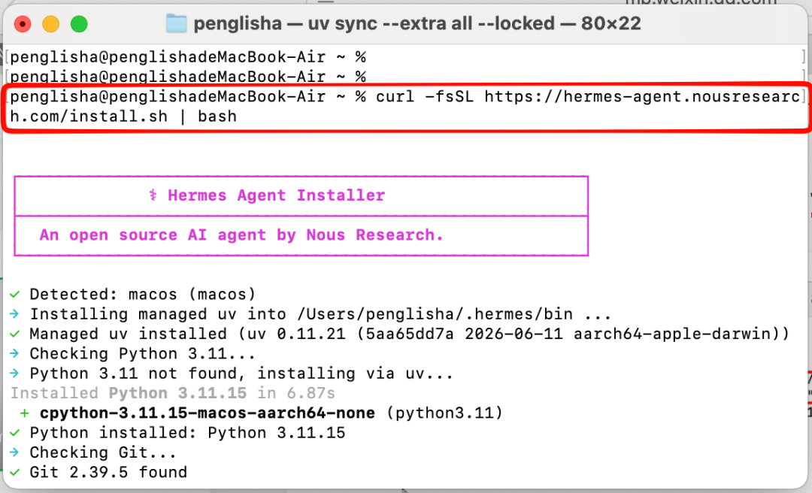Click the arrow beside 'Checking Git...'
Image resolution: width=812 pixels, height=493 pixels.
pos(14,452)
